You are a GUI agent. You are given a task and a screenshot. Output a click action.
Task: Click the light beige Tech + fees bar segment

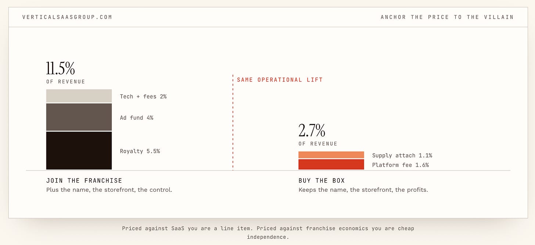[79, 96]
